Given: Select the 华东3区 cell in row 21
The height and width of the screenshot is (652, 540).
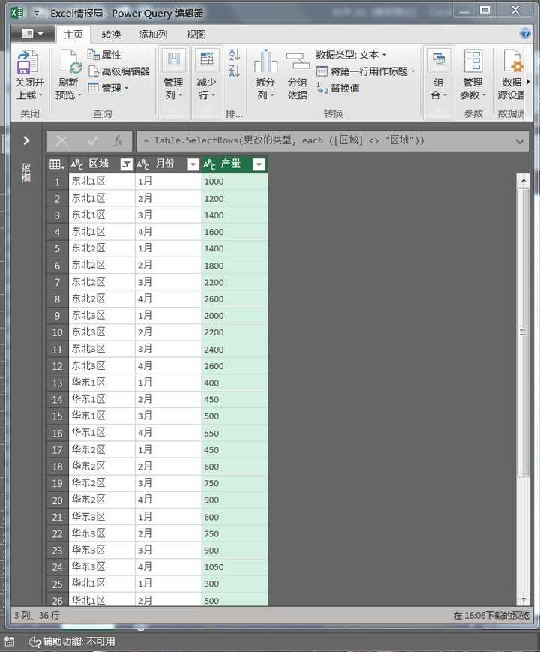Looking at the screenshot, I should point(102,517).
